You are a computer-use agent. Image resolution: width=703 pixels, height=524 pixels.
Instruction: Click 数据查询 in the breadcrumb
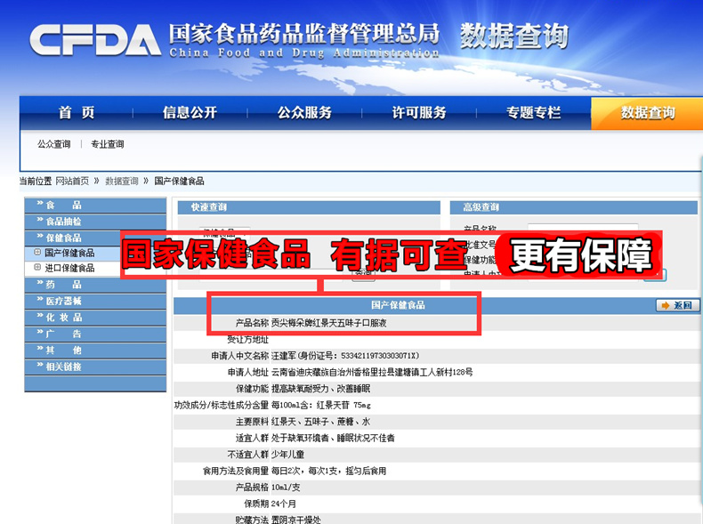(x=122, y=181)
